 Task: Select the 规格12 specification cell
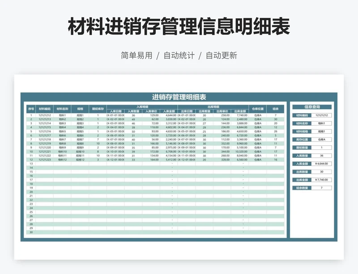click(x=80, y=160)
